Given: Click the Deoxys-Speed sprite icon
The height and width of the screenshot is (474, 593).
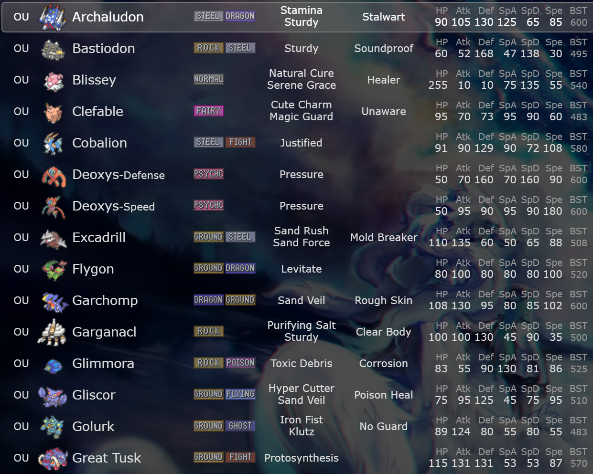Looking at the screenshot, I should click(x=53, y=207).
